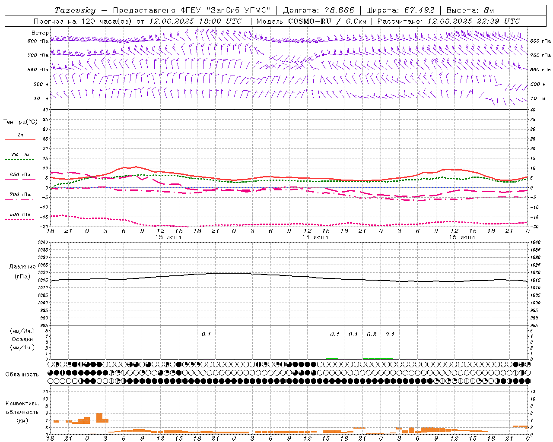553x442 pixels.
Task: Select "Прогноз на 120 часа(ов)" forecast line
Action: [83, 21]
